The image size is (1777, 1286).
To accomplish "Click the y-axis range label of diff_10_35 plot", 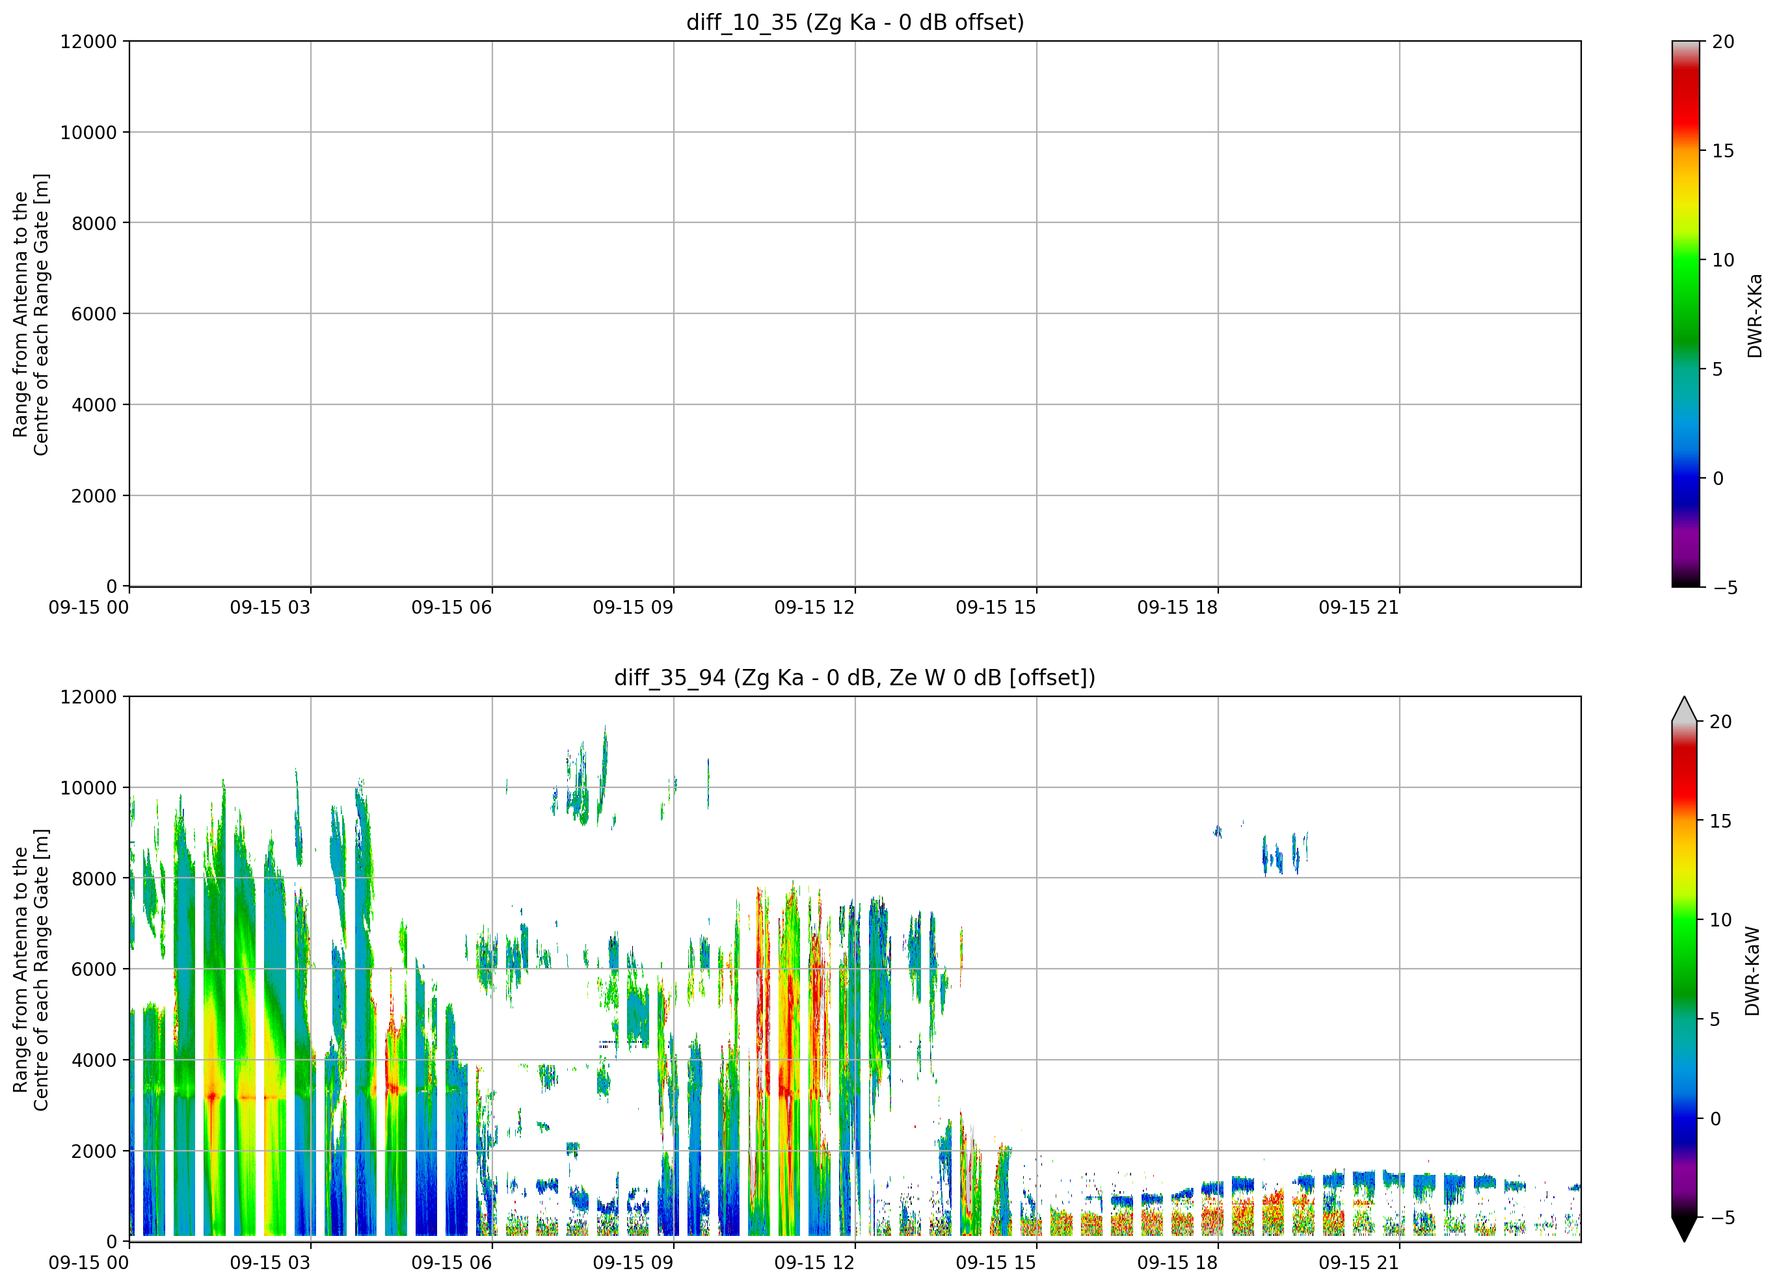I will click(x=31, y=314).
